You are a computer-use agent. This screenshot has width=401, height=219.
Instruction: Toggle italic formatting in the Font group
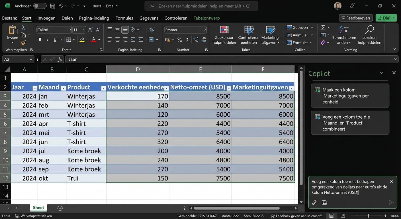pos(47,40)
